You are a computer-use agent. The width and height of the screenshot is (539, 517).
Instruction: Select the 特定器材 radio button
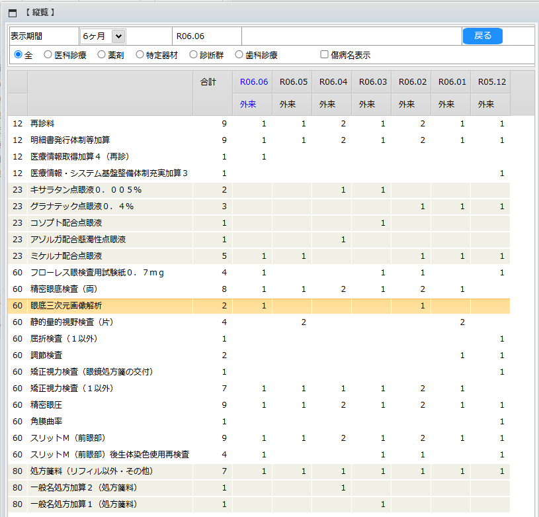pos(140,55)
